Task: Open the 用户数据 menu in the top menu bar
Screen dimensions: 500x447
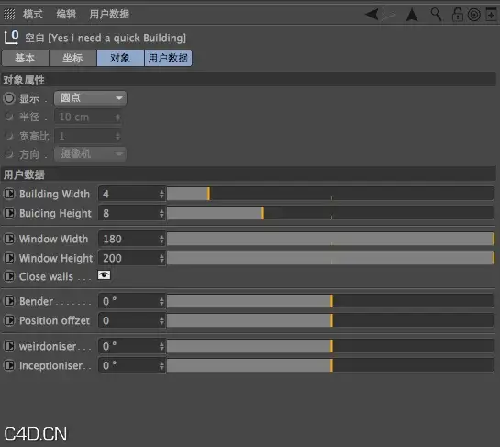Action: point(109,14)
